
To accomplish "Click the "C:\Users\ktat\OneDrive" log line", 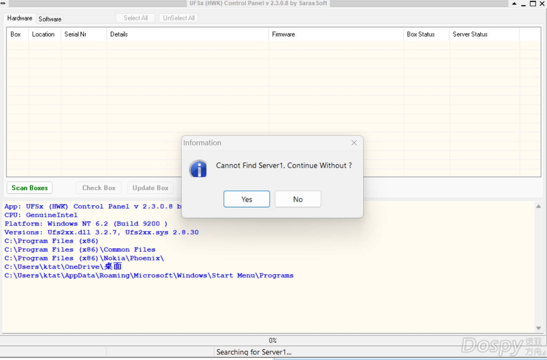I will click(x=63, y=267).
